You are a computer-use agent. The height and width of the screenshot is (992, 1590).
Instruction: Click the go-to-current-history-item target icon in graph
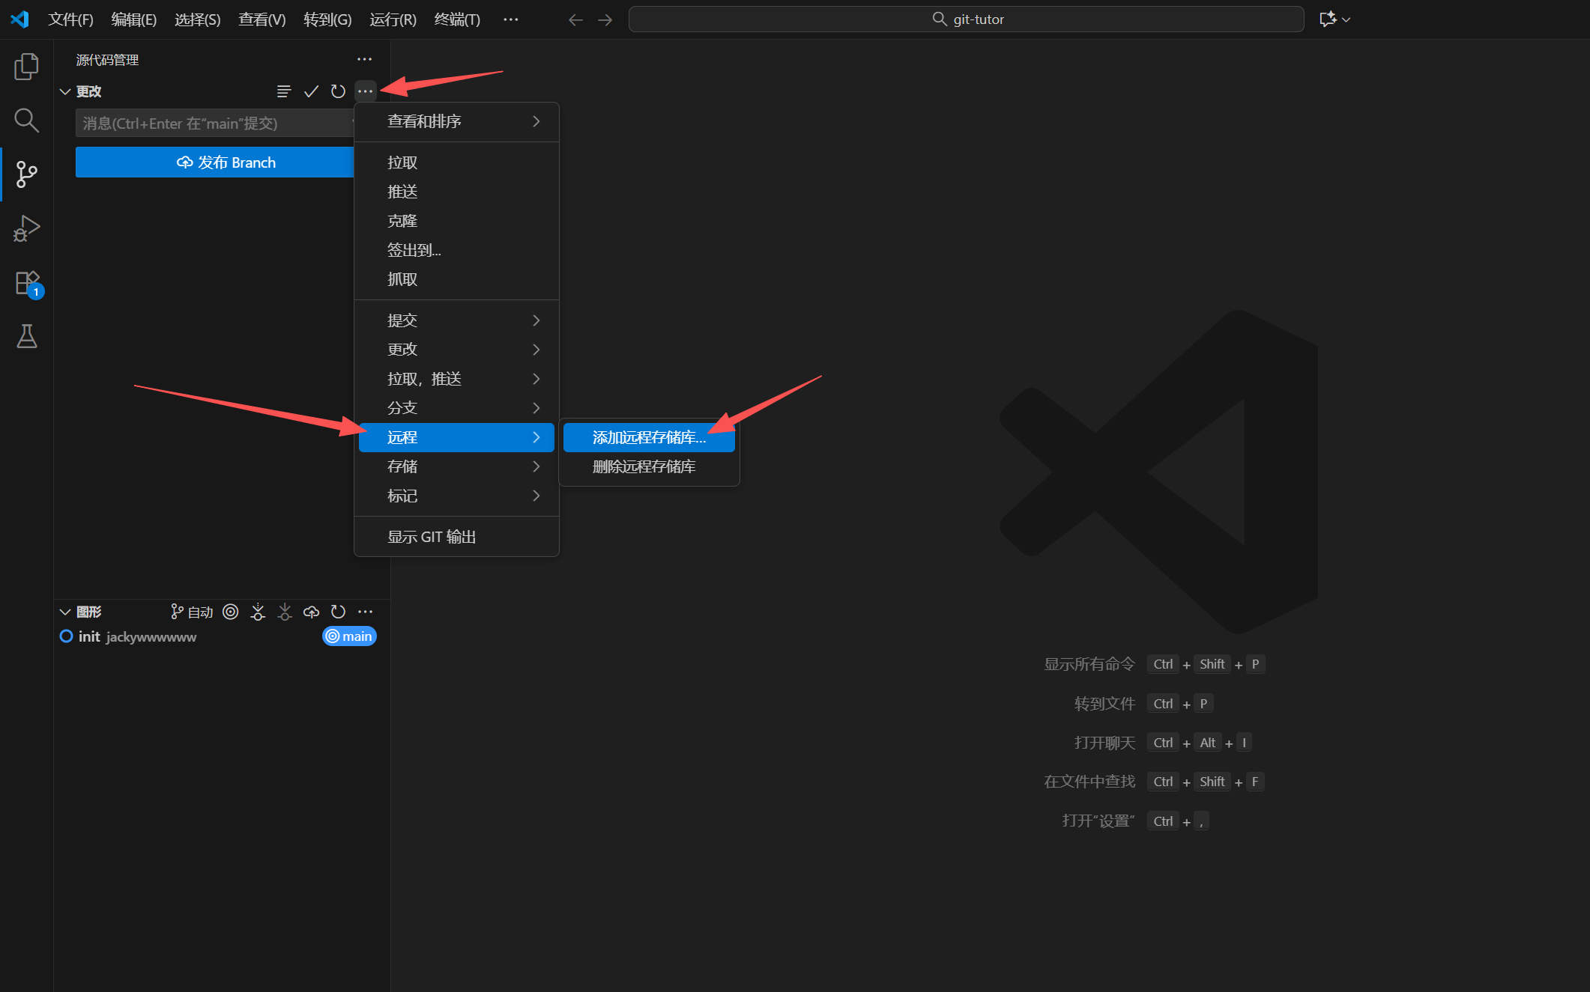tap(231, 612)
